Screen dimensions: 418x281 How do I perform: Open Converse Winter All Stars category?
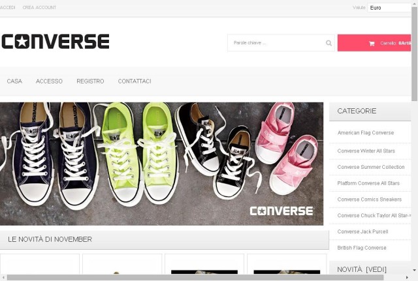pos(366,151)
